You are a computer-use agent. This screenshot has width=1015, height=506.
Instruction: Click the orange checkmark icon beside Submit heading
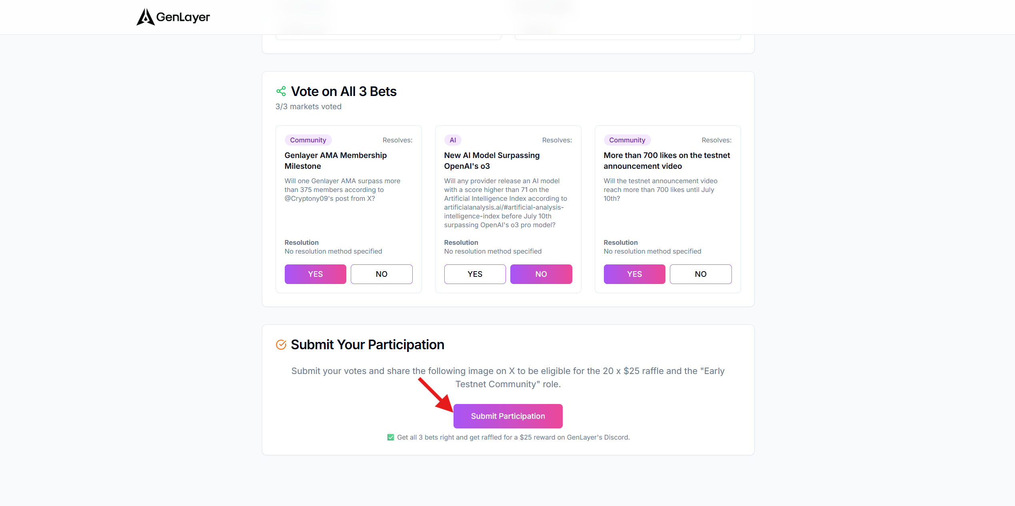281,344
